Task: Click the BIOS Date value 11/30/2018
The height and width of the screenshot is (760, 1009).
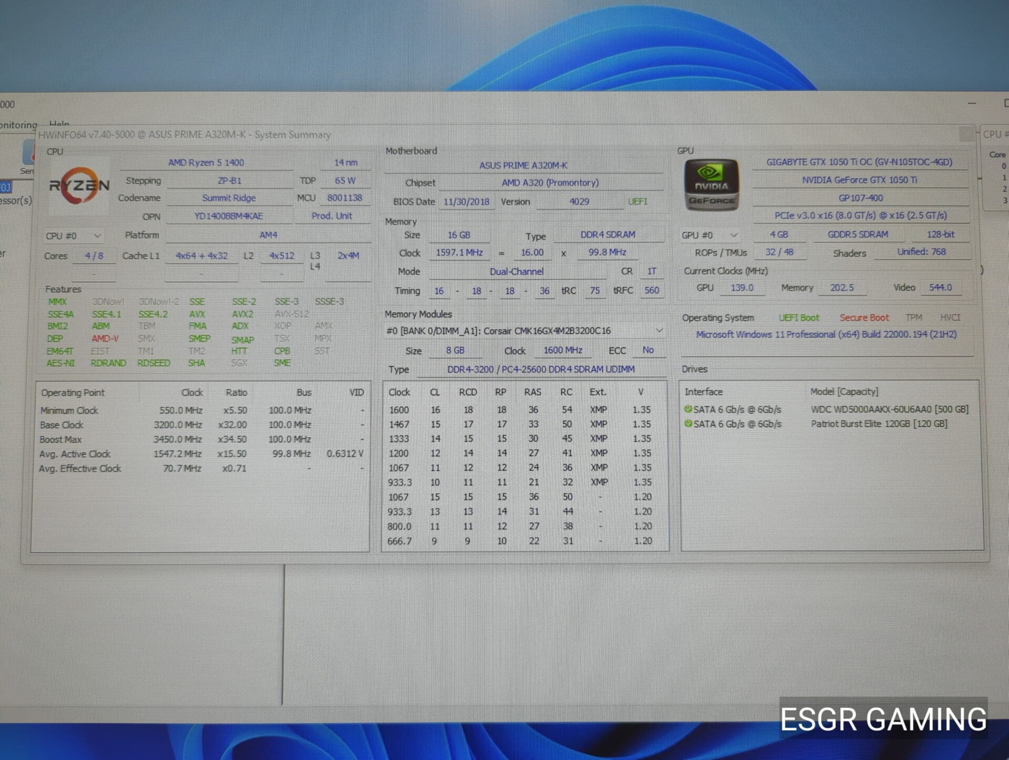Action: 466,202
